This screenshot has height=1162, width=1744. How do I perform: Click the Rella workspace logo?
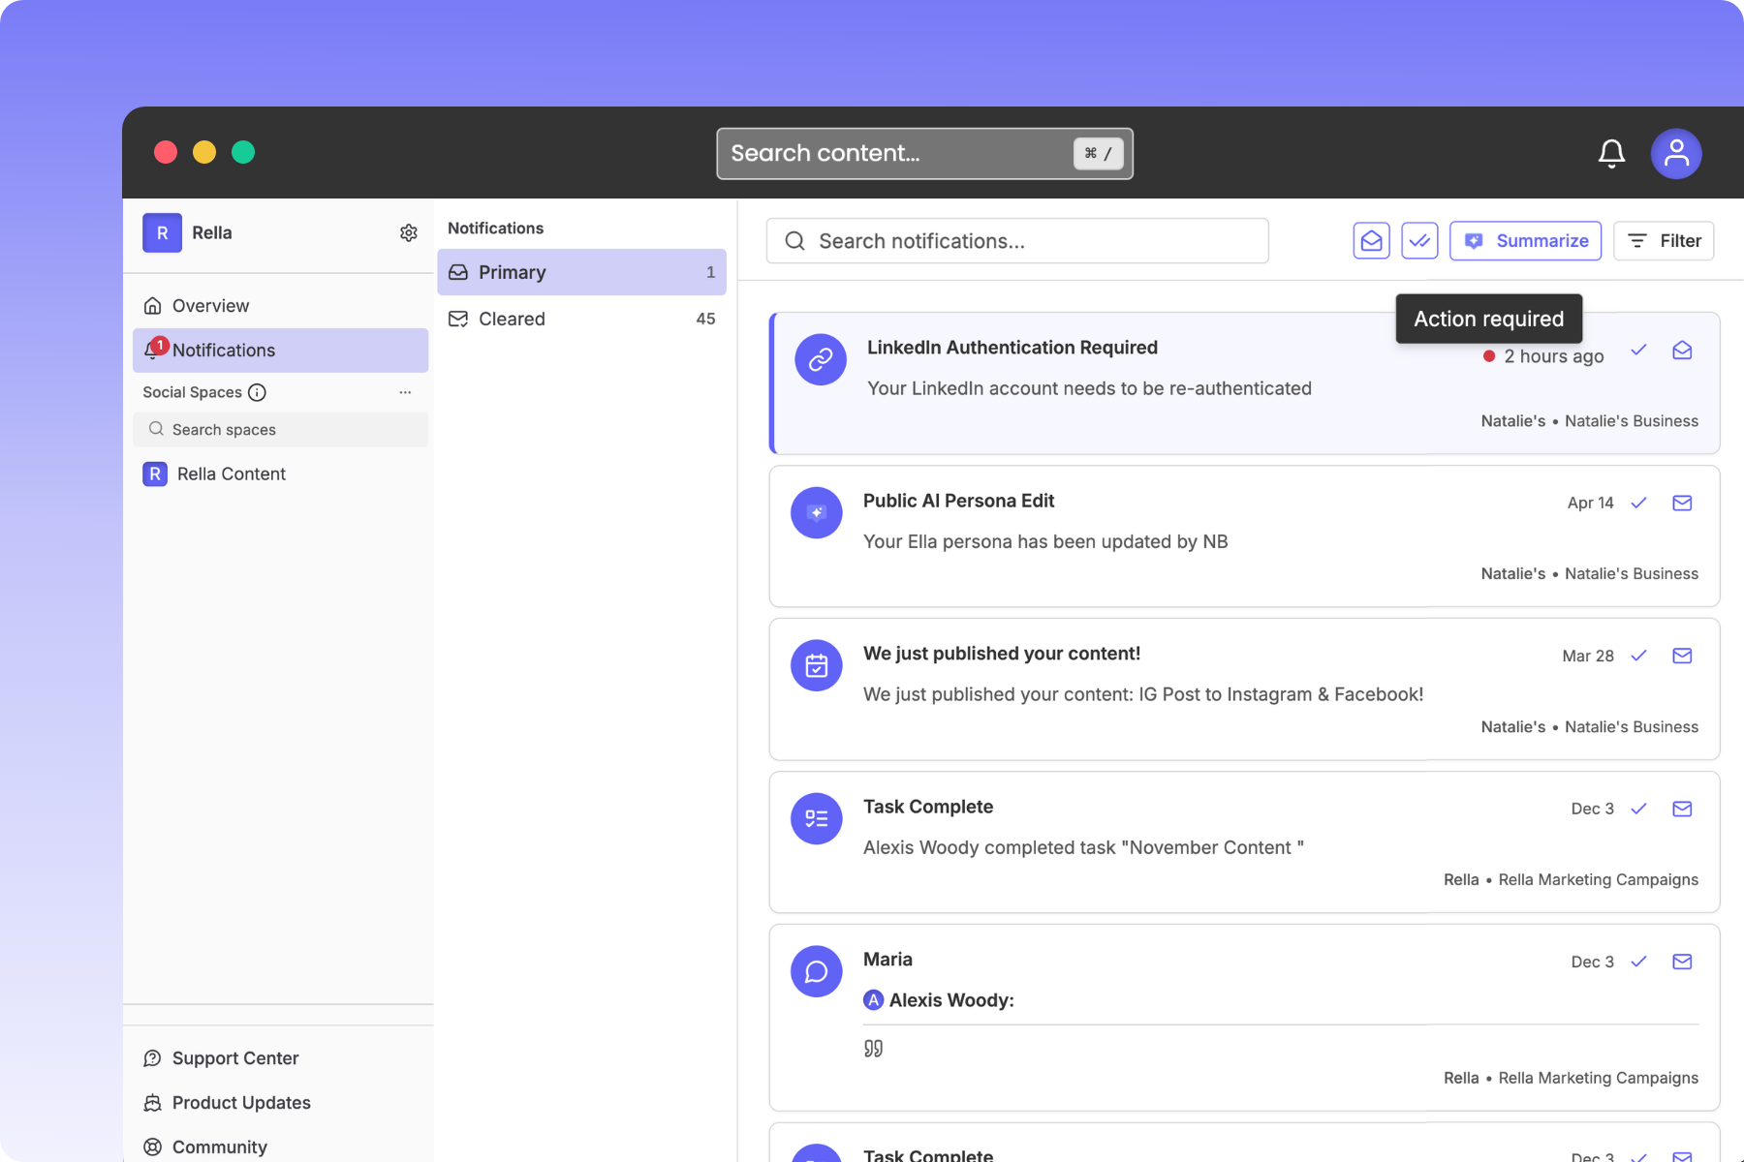coord(162,232)
